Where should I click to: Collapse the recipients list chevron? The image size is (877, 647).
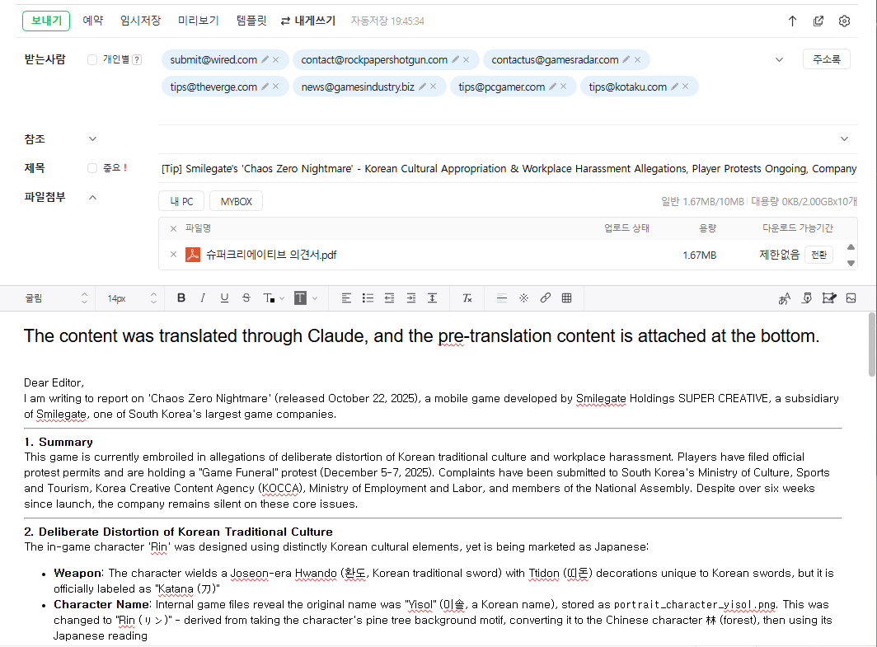[779, 60]
